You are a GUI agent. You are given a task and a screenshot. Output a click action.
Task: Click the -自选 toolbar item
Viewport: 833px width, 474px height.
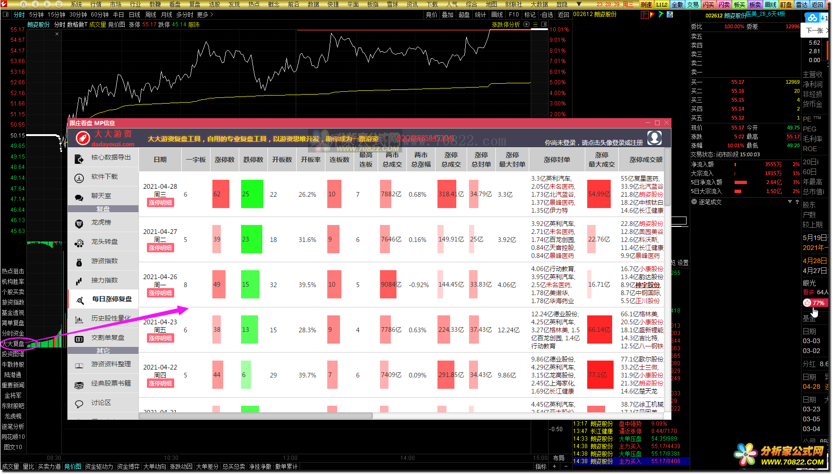[x=547, y=15]
